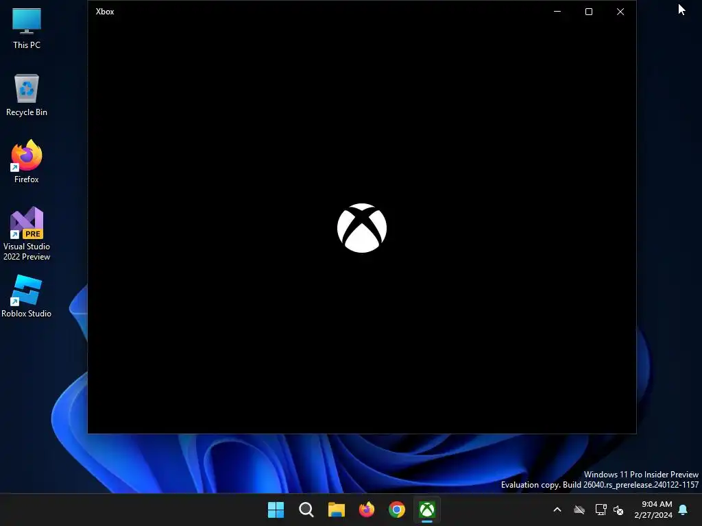Show hidden system tray icons
Image resolution: width=702 pixels, height=526 pixels.
click(557, 510)
